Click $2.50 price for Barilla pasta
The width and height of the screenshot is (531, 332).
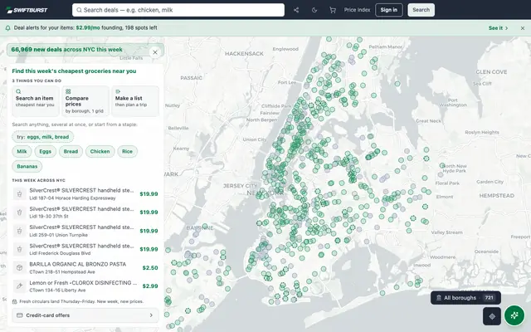click(x=150, y=268)
